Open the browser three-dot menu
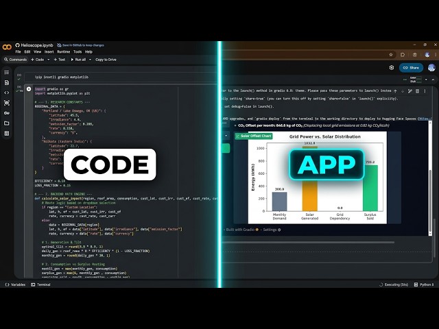 click(436, 55)
